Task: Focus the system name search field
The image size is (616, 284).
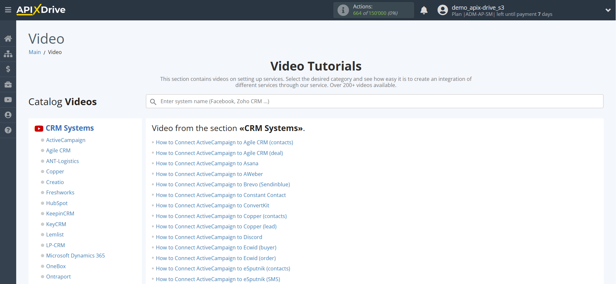Action: point(374,101)
